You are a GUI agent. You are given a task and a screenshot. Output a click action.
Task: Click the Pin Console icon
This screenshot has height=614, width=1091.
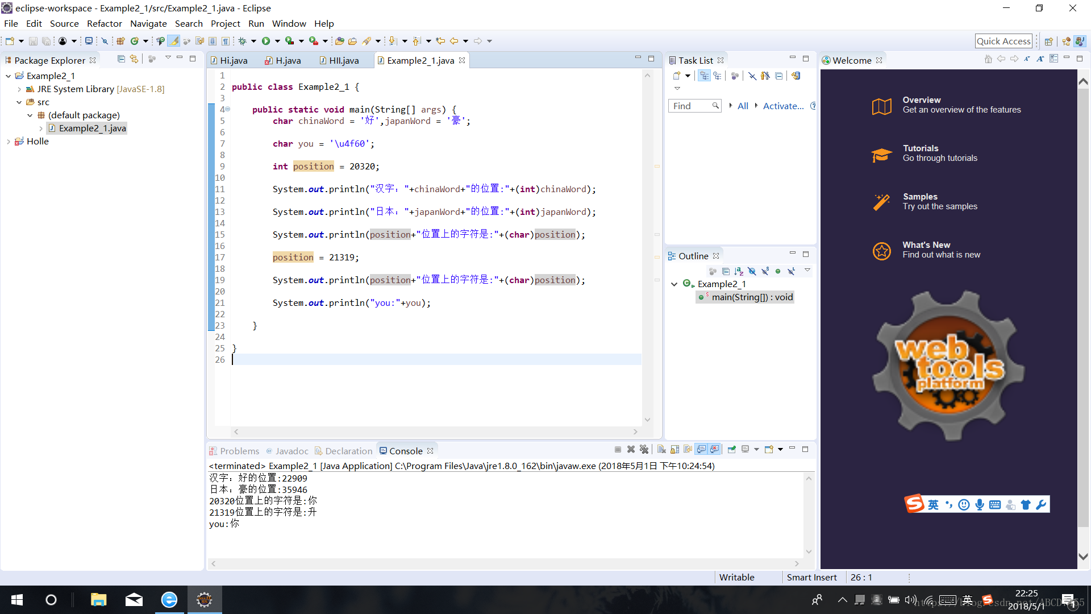click(731, 449)
